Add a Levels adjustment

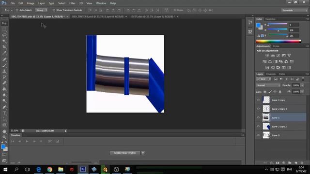[x=273, y=56]
